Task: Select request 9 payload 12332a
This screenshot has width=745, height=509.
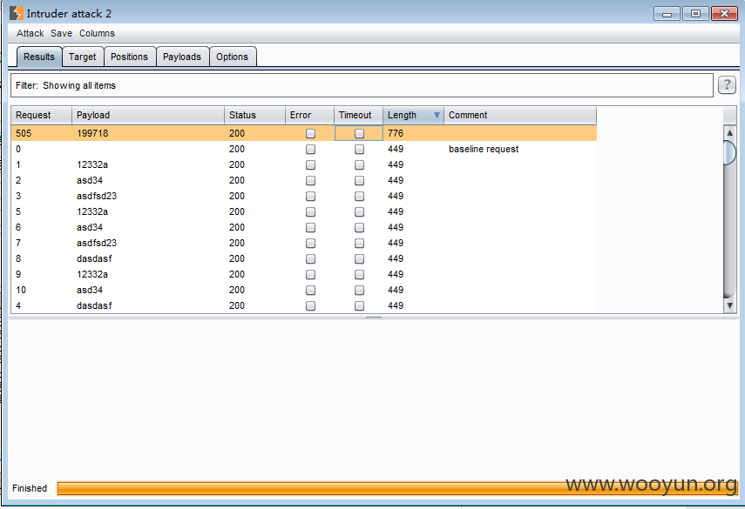Action: click(92, 274)
